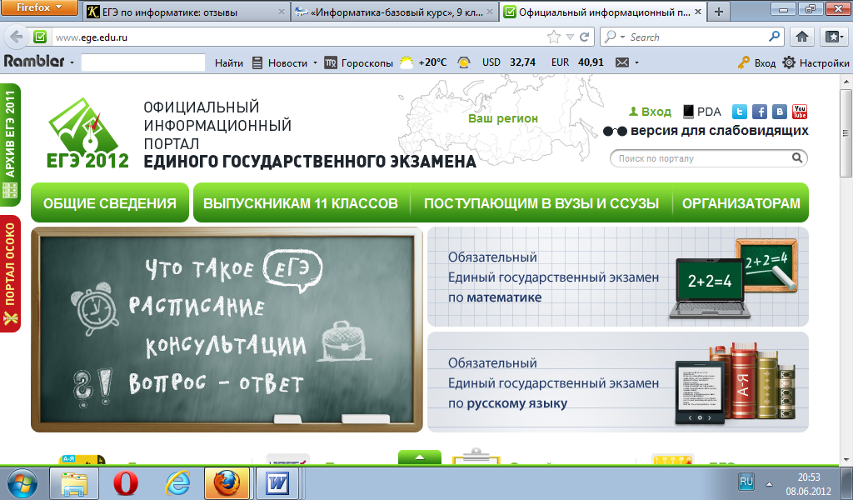This screenshot has width=853, height=500.
Task: Open the Гороскопы link
Action: click(359, 63)
